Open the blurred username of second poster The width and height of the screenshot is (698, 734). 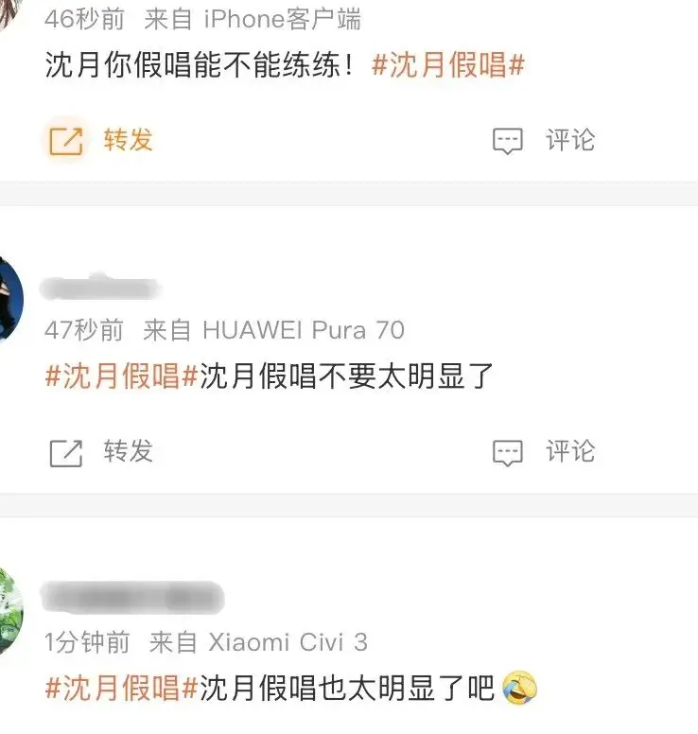100,288
